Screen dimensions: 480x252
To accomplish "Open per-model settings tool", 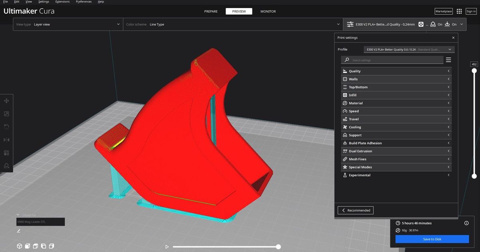I will point(6,152).
